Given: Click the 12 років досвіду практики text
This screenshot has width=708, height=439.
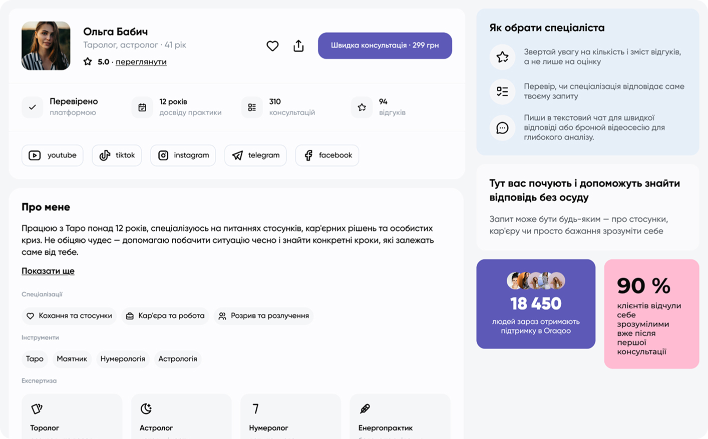Looking at the screenshot, I should point(190,107).
